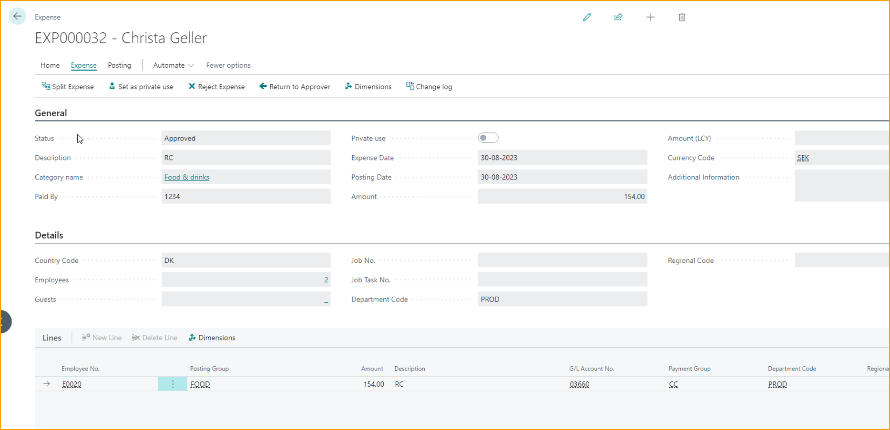The width and height of the screenshot is (890, 430).
Task: Reject the expense via Reject Expense
Action: coord(216,87)
